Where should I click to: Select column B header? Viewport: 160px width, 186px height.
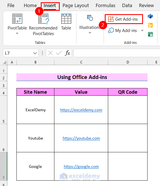(35, 62)
